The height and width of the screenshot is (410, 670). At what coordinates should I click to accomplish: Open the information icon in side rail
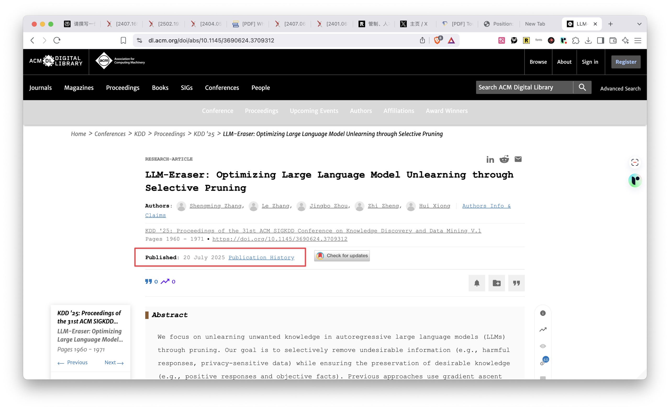(x=543, y=313)
